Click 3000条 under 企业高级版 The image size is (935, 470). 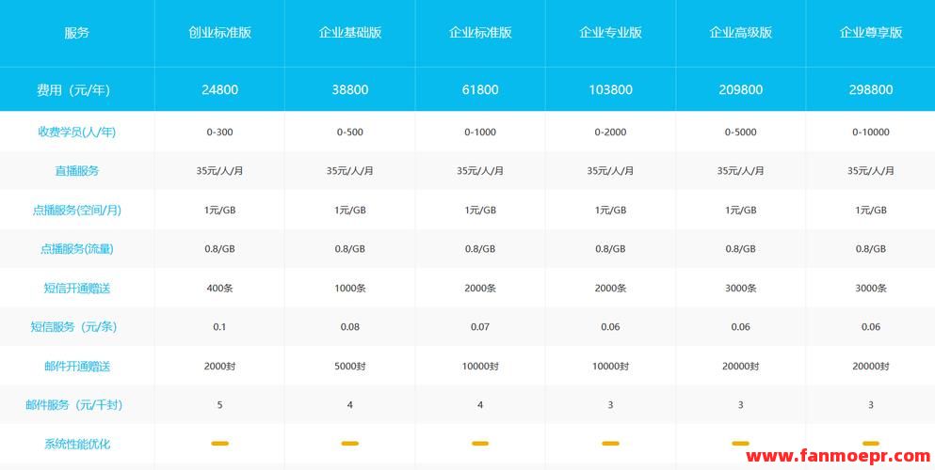741,288
